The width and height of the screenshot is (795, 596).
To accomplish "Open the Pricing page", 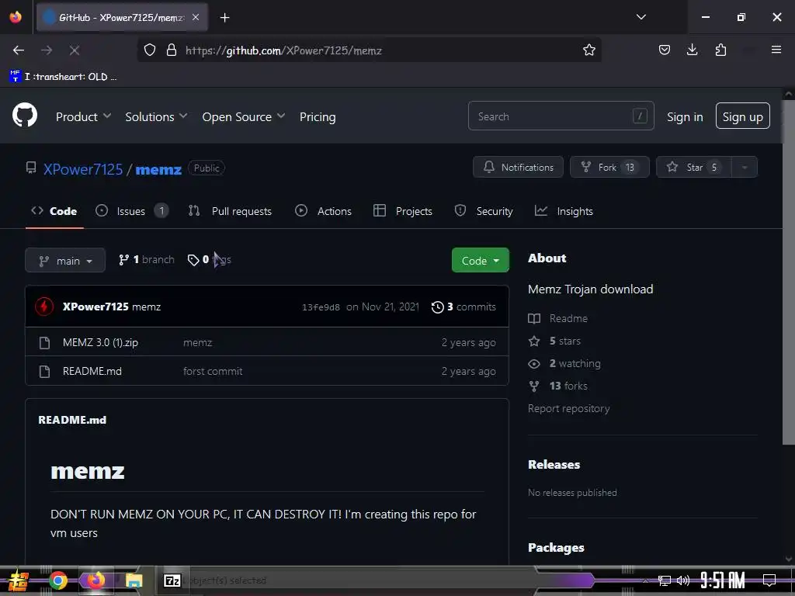I will [x=318, y=116].
